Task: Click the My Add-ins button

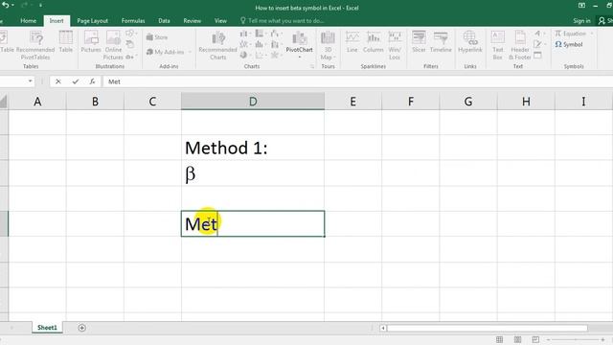Action: tap(165, 52)
